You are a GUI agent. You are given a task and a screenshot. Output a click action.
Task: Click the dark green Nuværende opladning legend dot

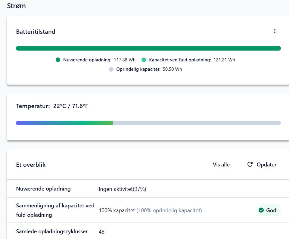[58, 60]
